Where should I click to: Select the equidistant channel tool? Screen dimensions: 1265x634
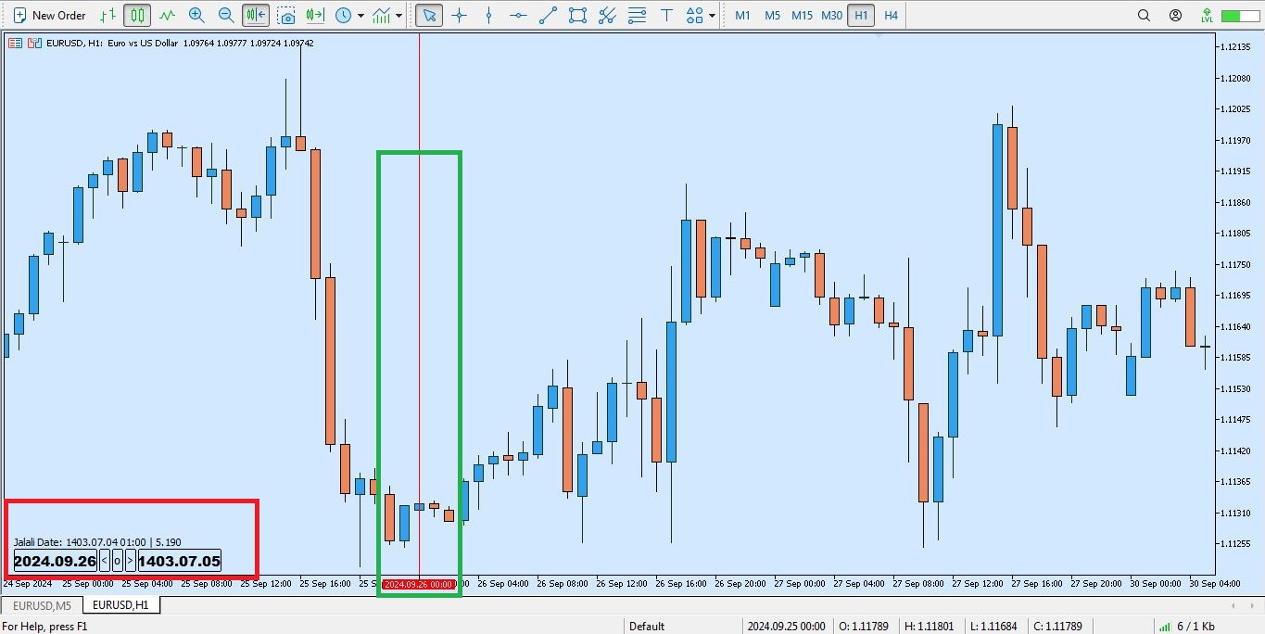(607, 15)
